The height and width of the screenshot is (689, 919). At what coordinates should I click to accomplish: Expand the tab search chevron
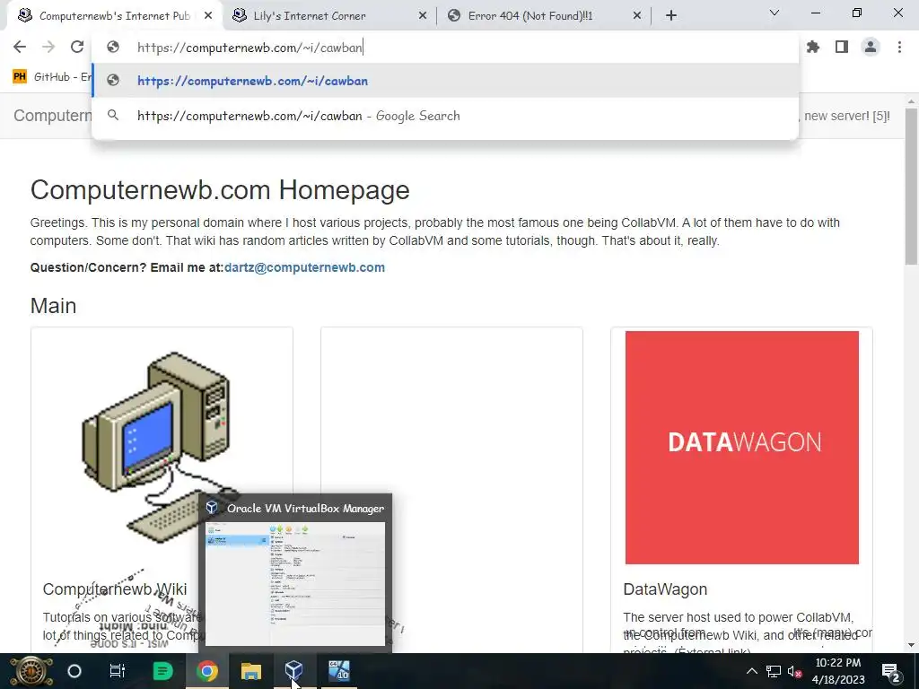point(775,13)
